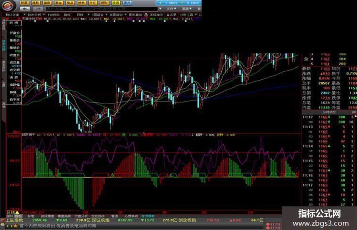
Task: Open 技术分析 in toolbar
Action: coord(34,15)
